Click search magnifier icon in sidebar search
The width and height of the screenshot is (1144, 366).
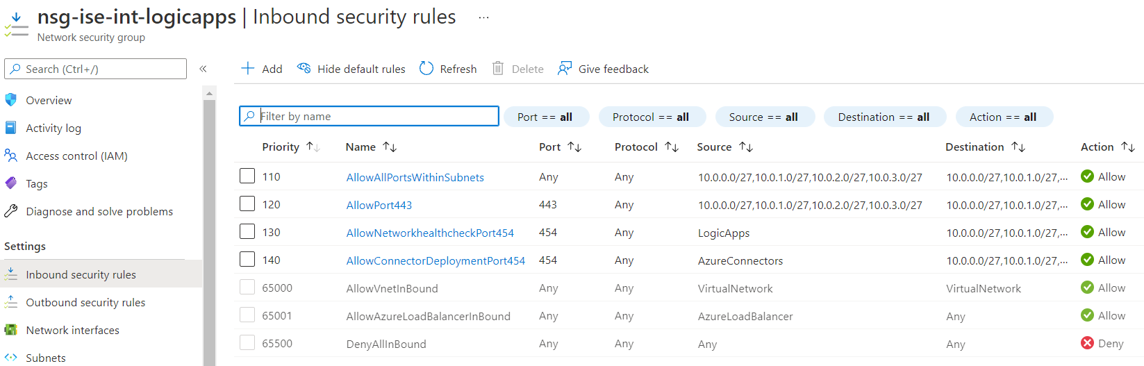coord(15,69)
